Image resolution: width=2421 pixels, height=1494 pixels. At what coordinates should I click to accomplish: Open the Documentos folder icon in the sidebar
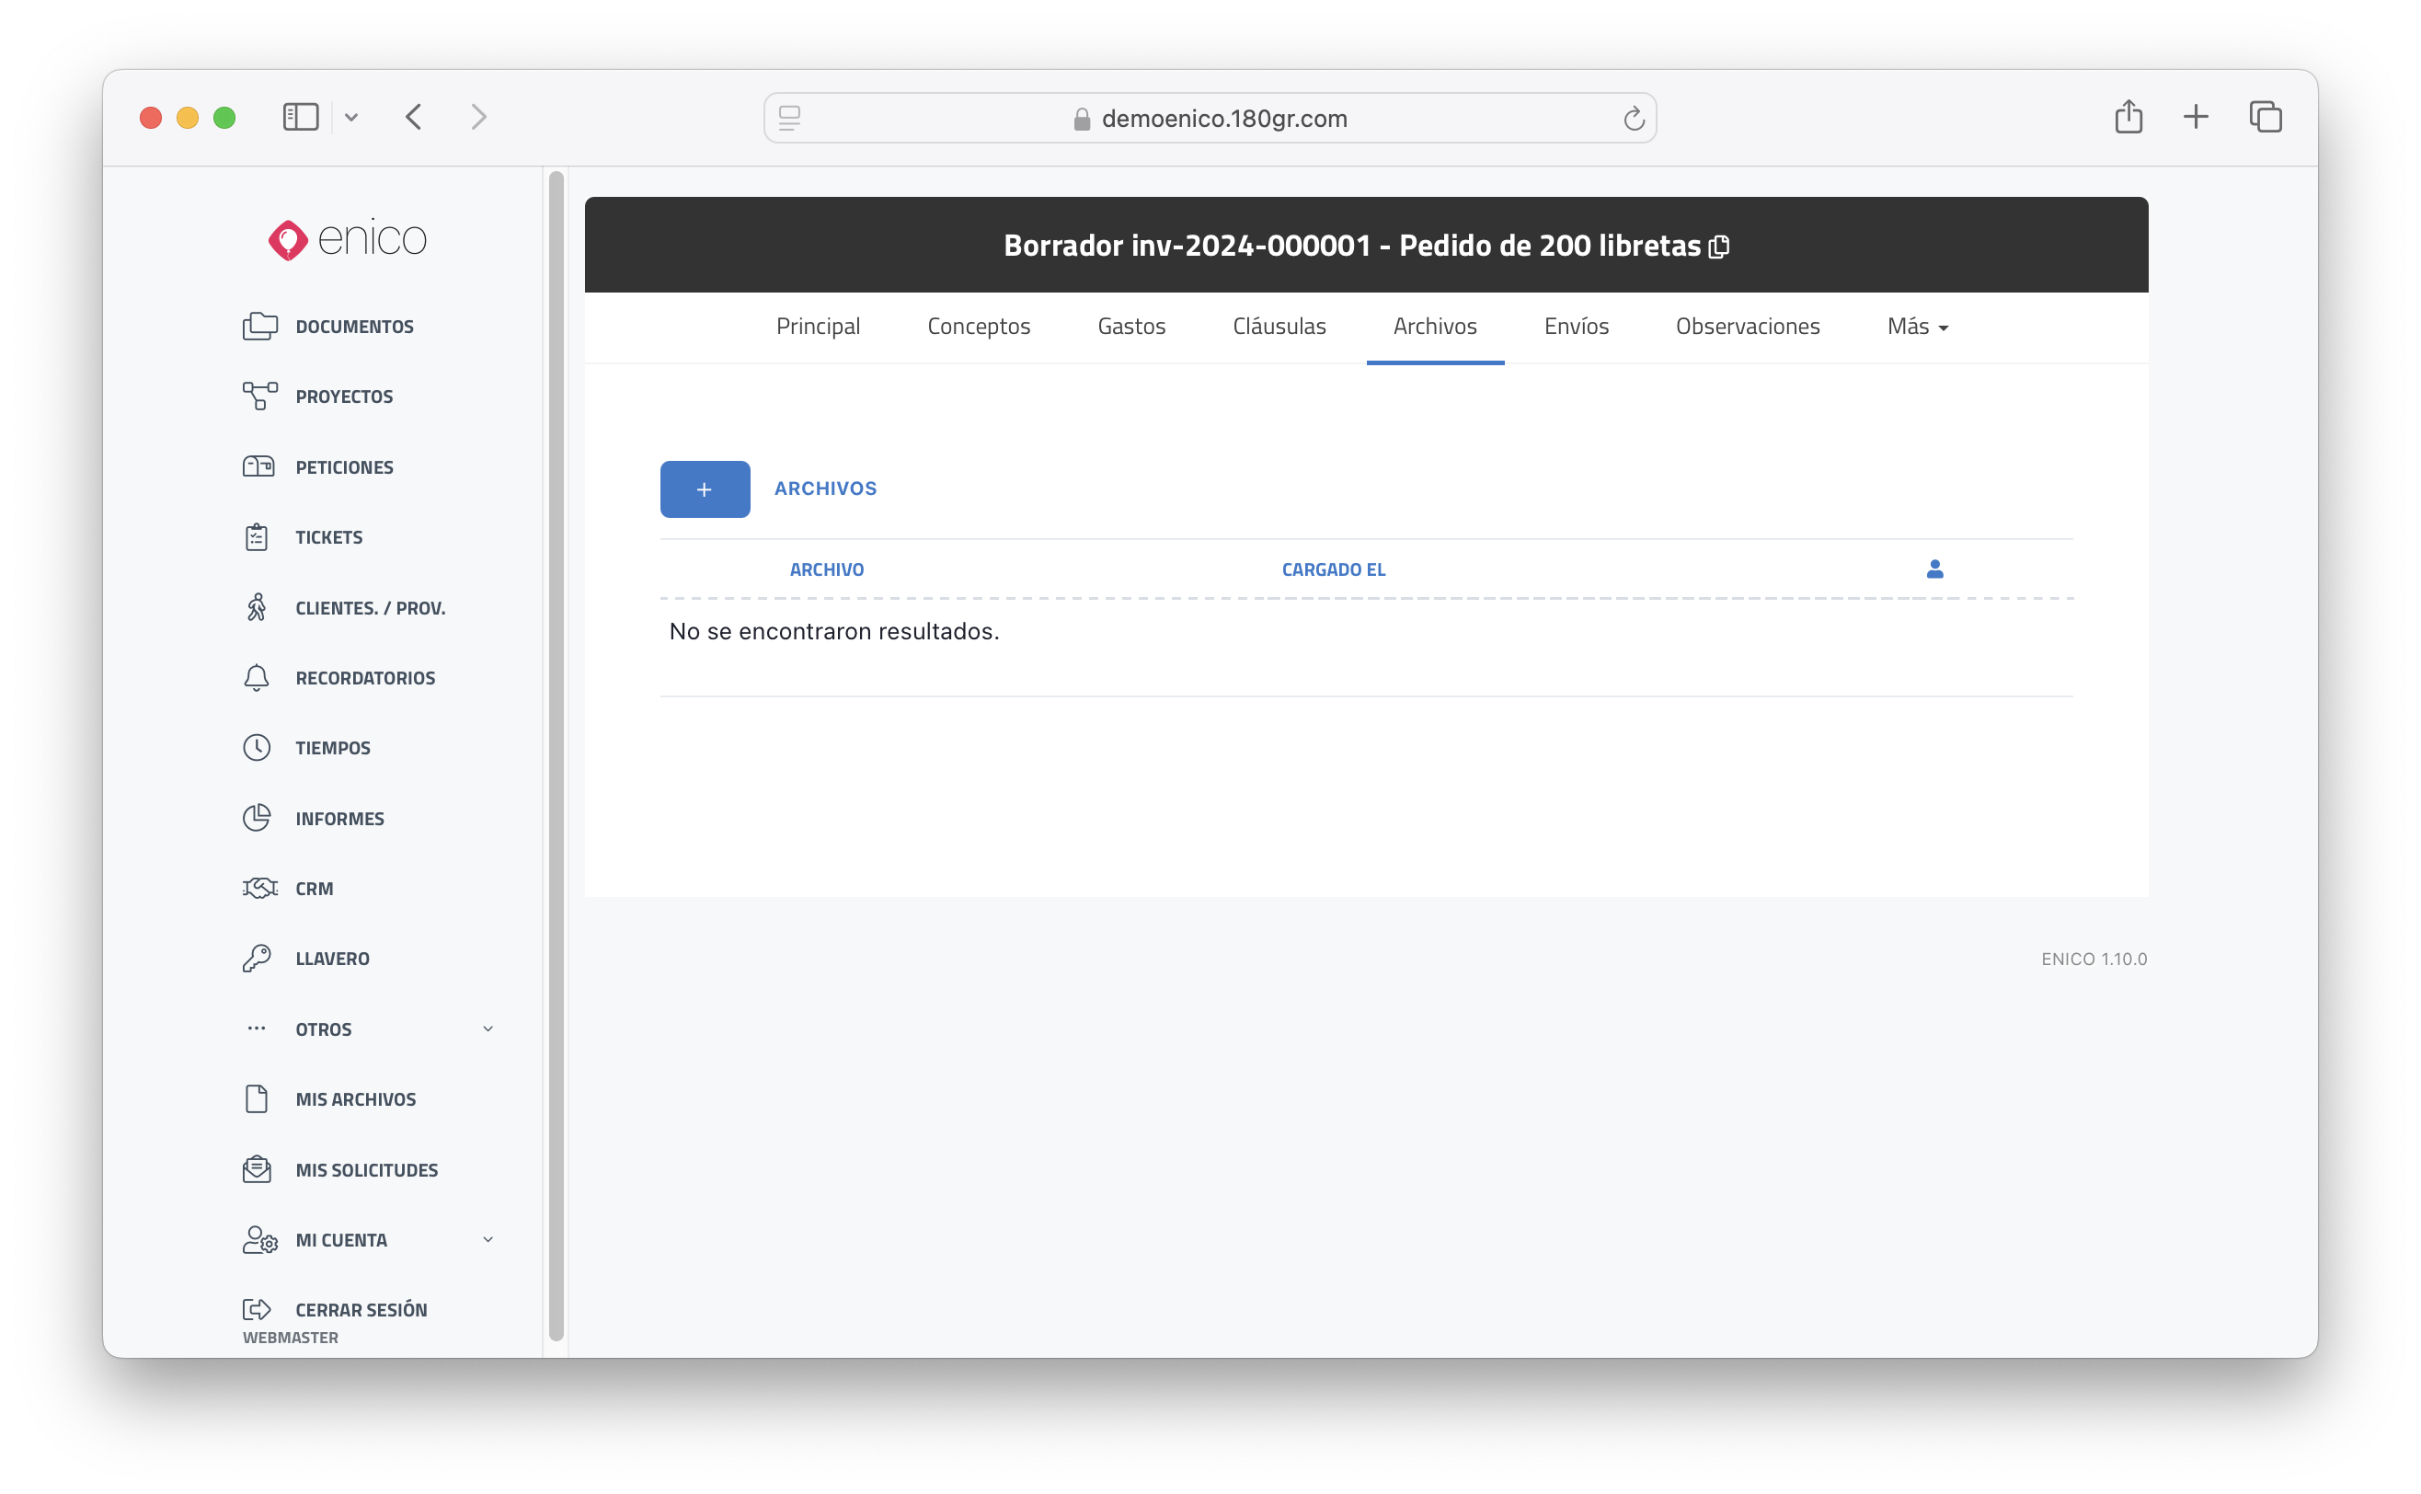coord(258,326)
